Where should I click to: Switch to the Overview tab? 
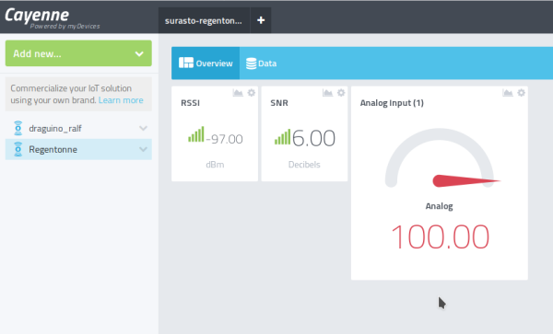pos(206,63)
